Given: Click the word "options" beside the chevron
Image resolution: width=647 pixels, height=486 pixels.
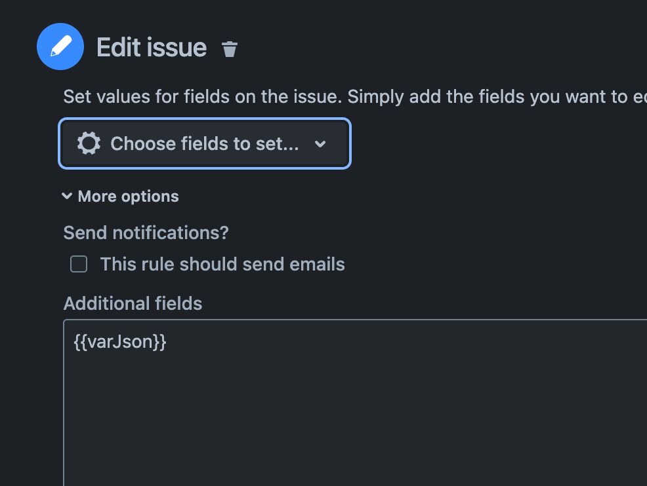Looking at the screenshot, I should [x=154, y=196].
